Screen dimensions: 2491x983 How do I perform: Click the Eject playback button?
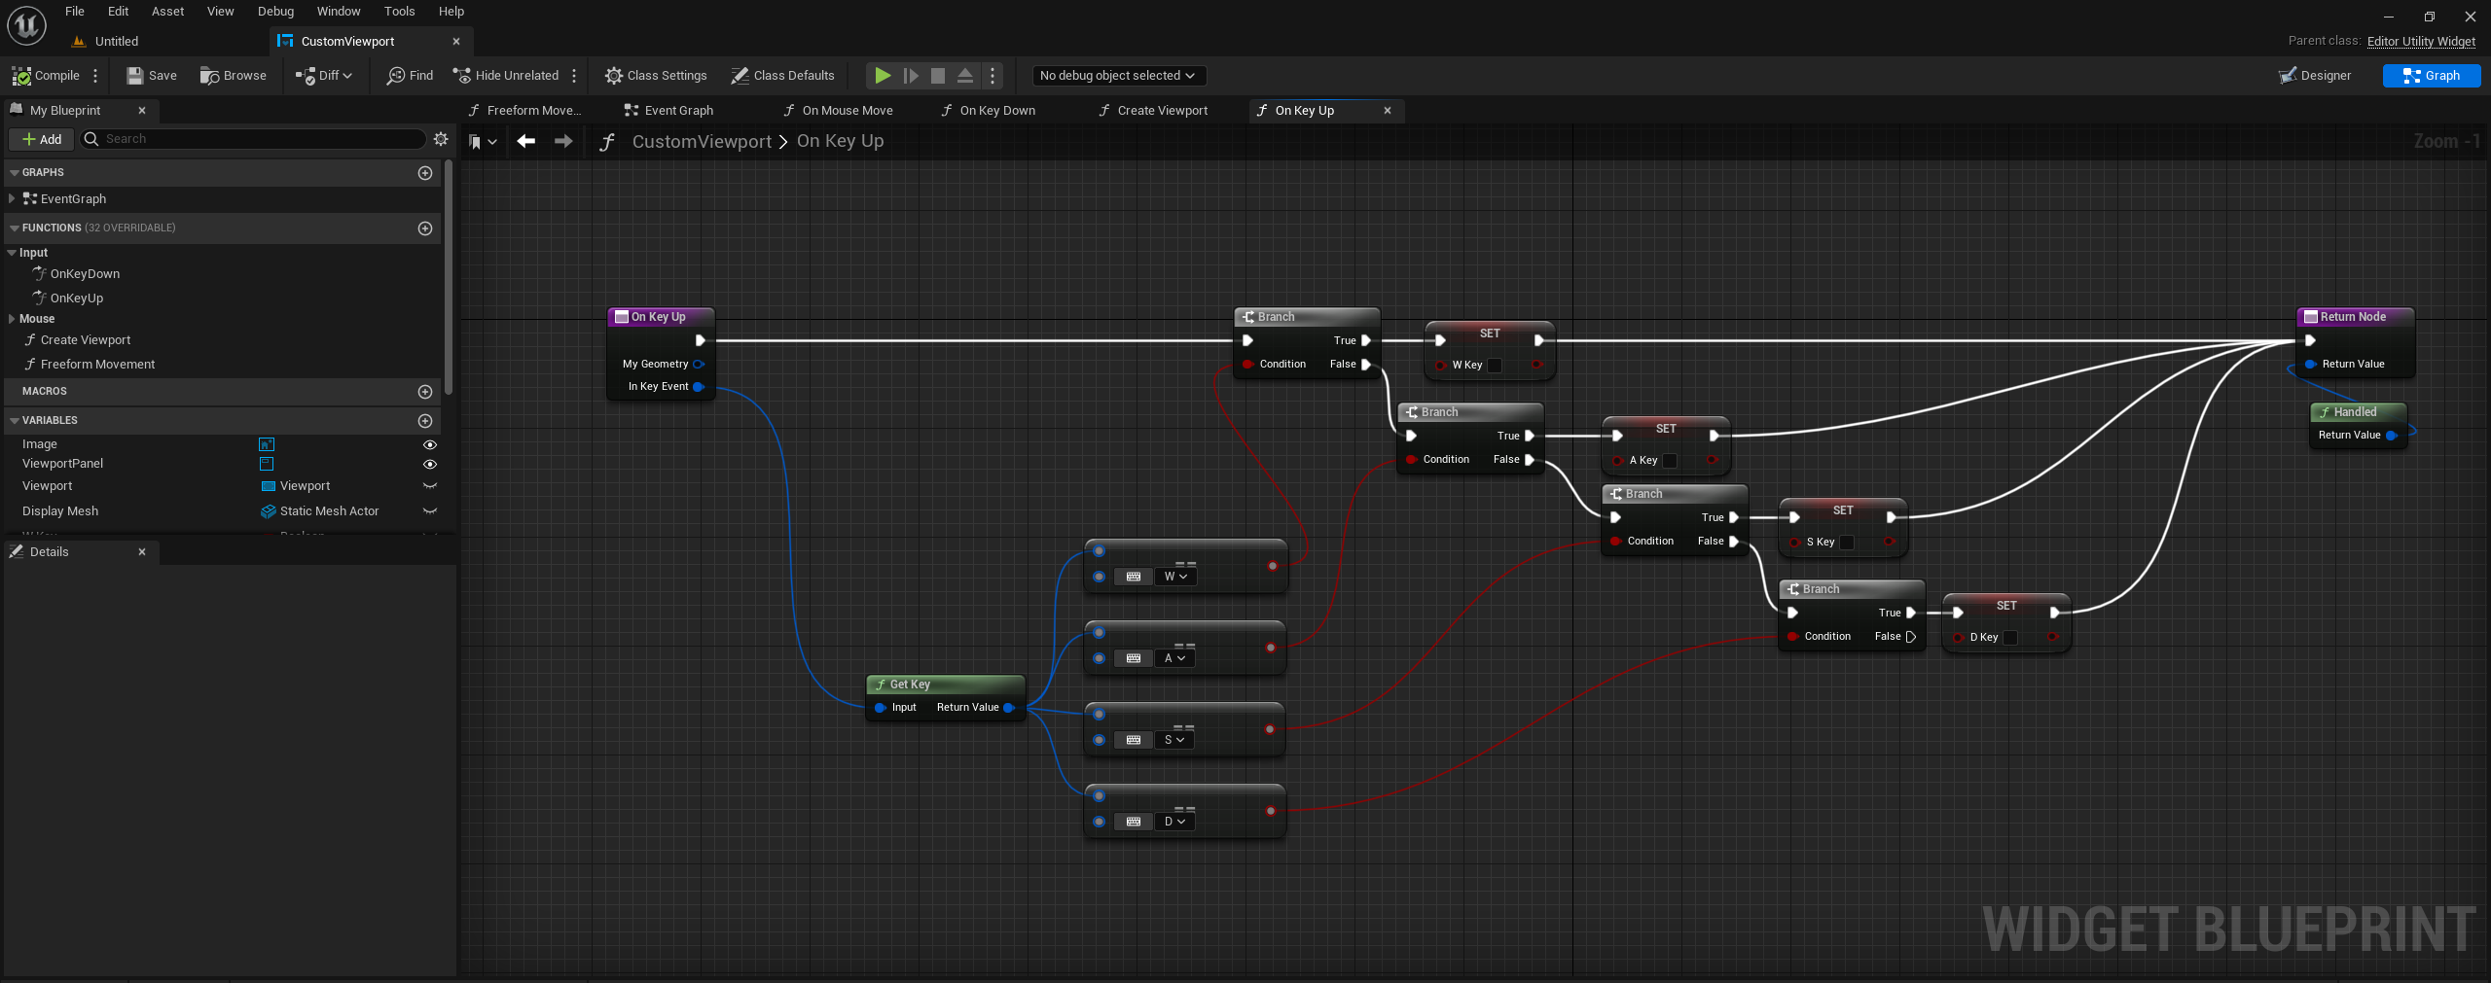click(x=965, y=76)
